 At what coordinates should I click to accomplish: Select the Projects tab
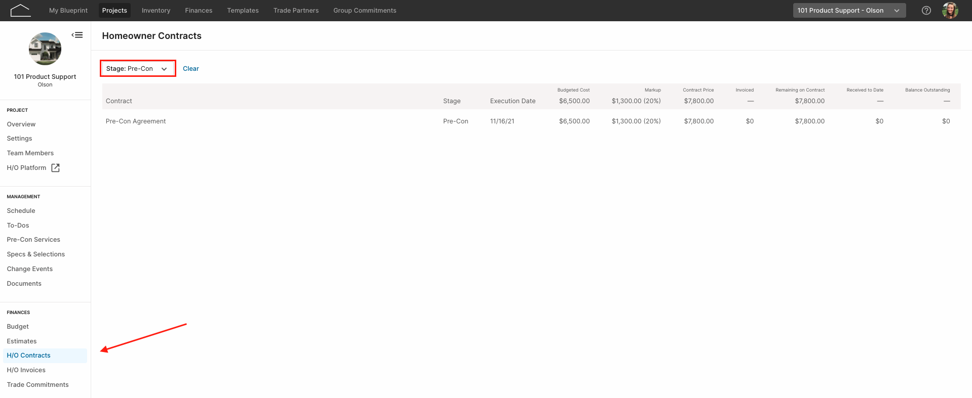[x=114, y=10]
